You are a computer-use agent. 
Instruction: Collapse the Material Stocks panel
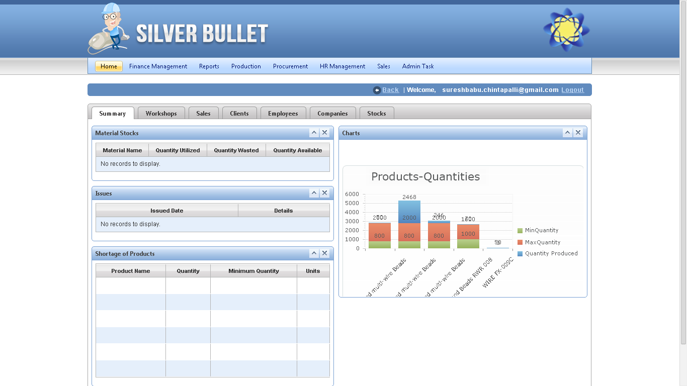pyautogui.click(x=314, y=132)
